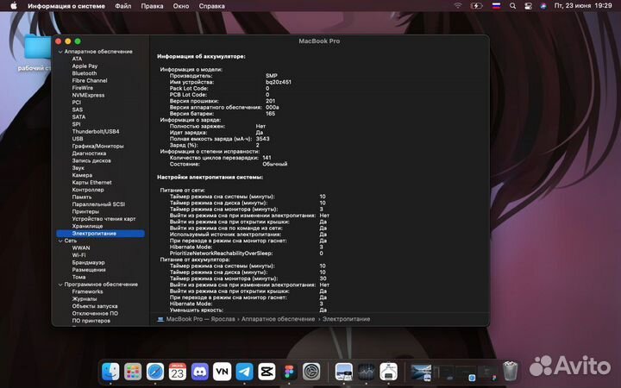Select Журналы in the sidebar

[85, 299]
